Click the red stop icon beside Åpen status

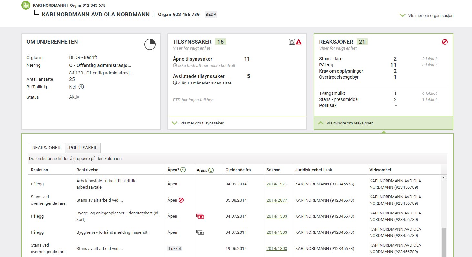pos(181,200)
